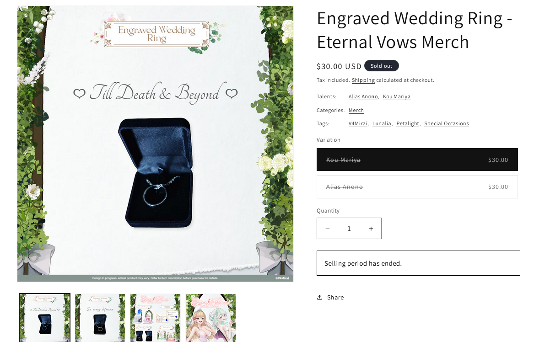Image resolution: width=534 pixels, height=342 pixels.
Task: Select the first Till Death & Beyond thumbnail
Action: tap(44, 318)
